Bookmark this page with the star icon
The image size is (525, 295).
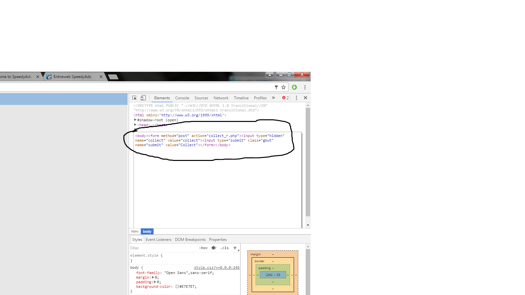pyautogui.click(x=283, y=87)
